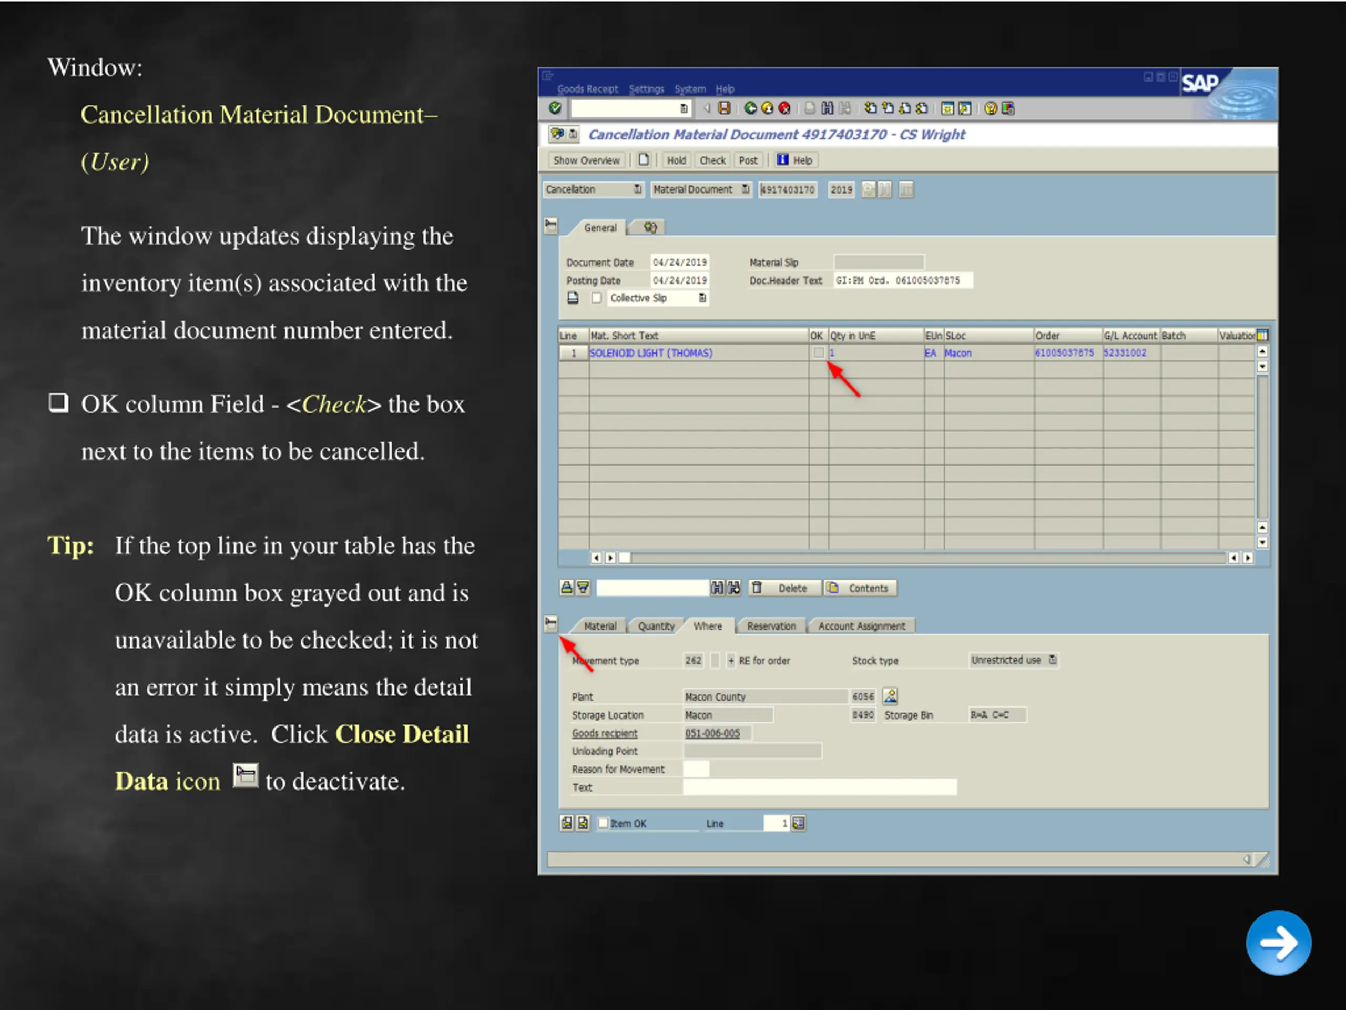
Task: Click the red Cancel icon
Action: [785, 108]
